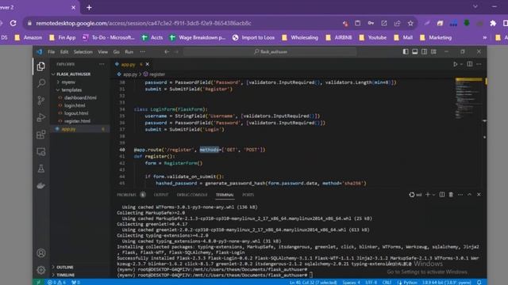
Task: Go back with the title bar arrow
Action: point(167,51)
